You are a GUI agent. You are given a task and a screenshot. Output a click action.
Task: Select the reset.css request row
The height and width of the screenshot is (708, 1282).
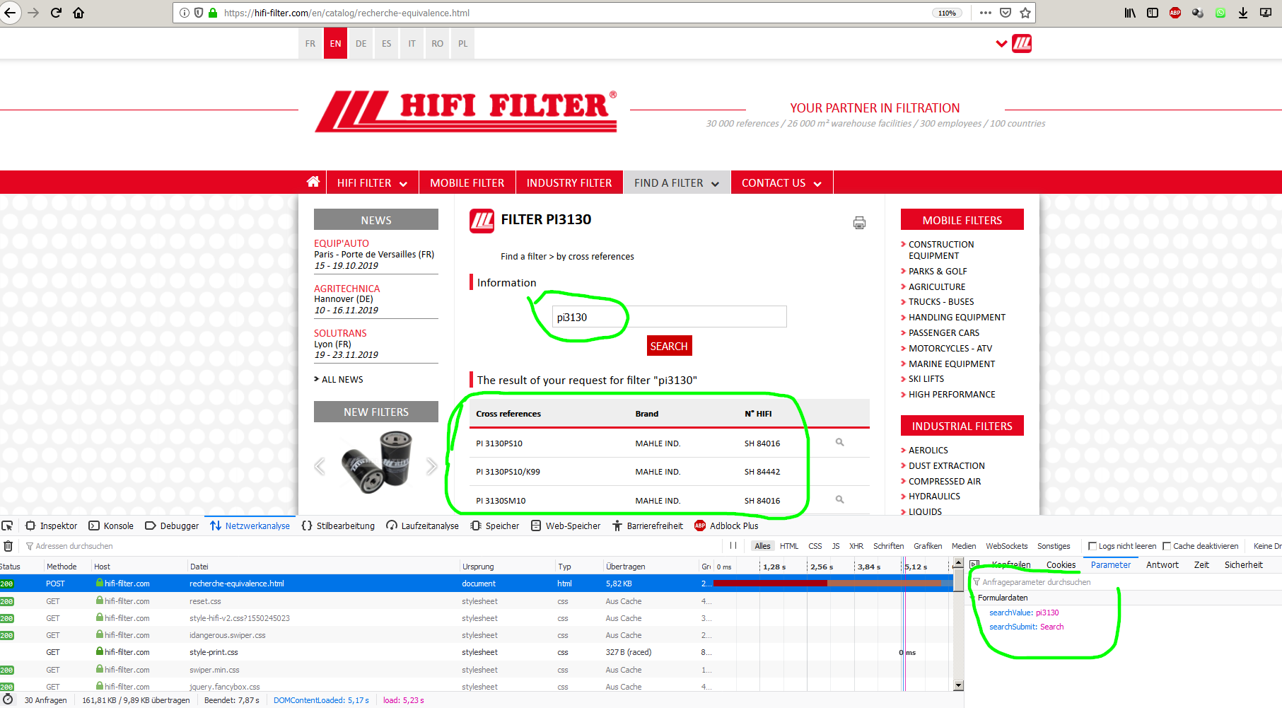click(x=477, y=601)
